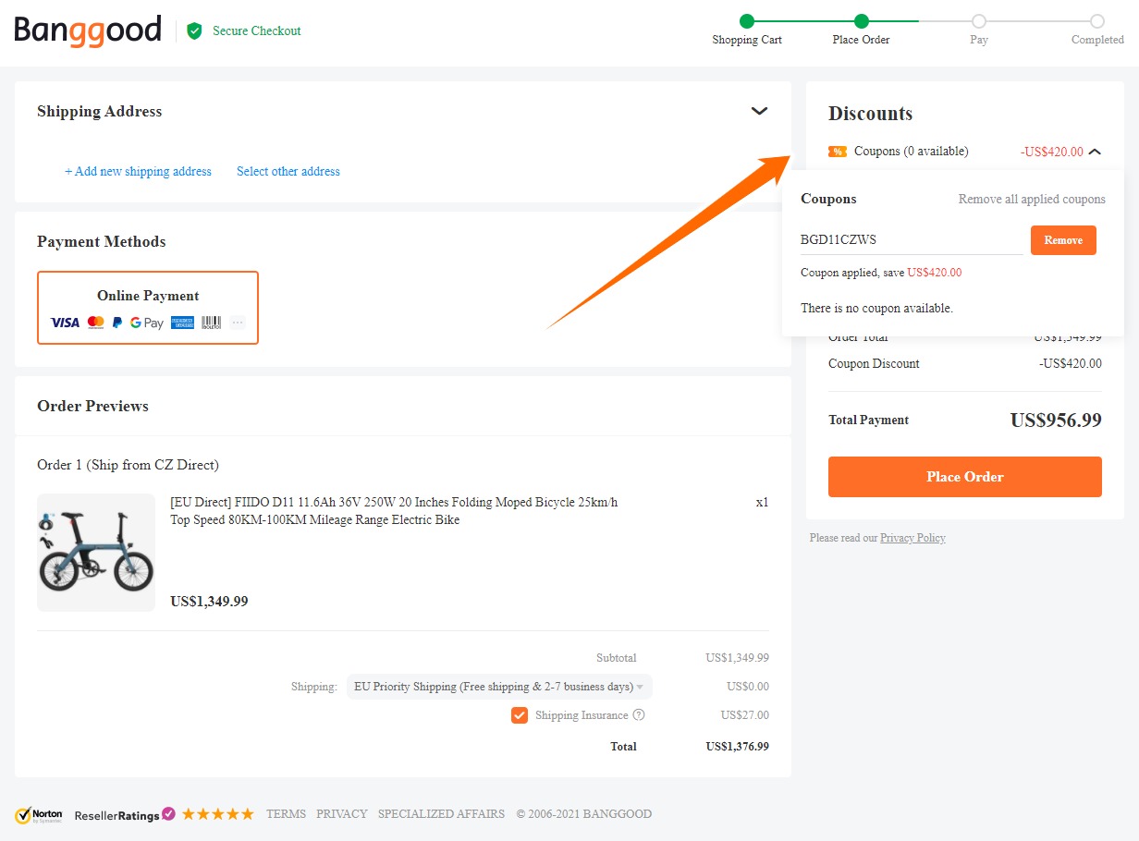Click the Total Payment US$956.99 amount

point(1056,420)
